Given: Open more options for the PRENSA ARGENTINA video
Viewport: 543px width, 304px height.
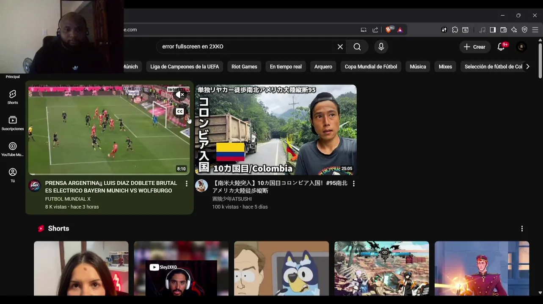Looking at the screenshot, I should pos(187,184).
